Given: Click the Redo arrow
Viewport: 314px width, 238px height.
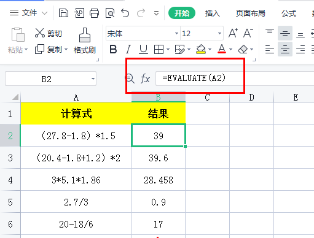Looking at the screenshot, I should coord(141,13).
